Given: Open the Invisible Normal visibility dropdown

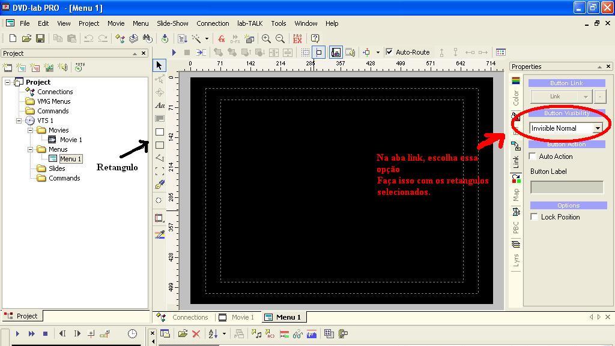Looking at the screenshot, I should [598, 128].
